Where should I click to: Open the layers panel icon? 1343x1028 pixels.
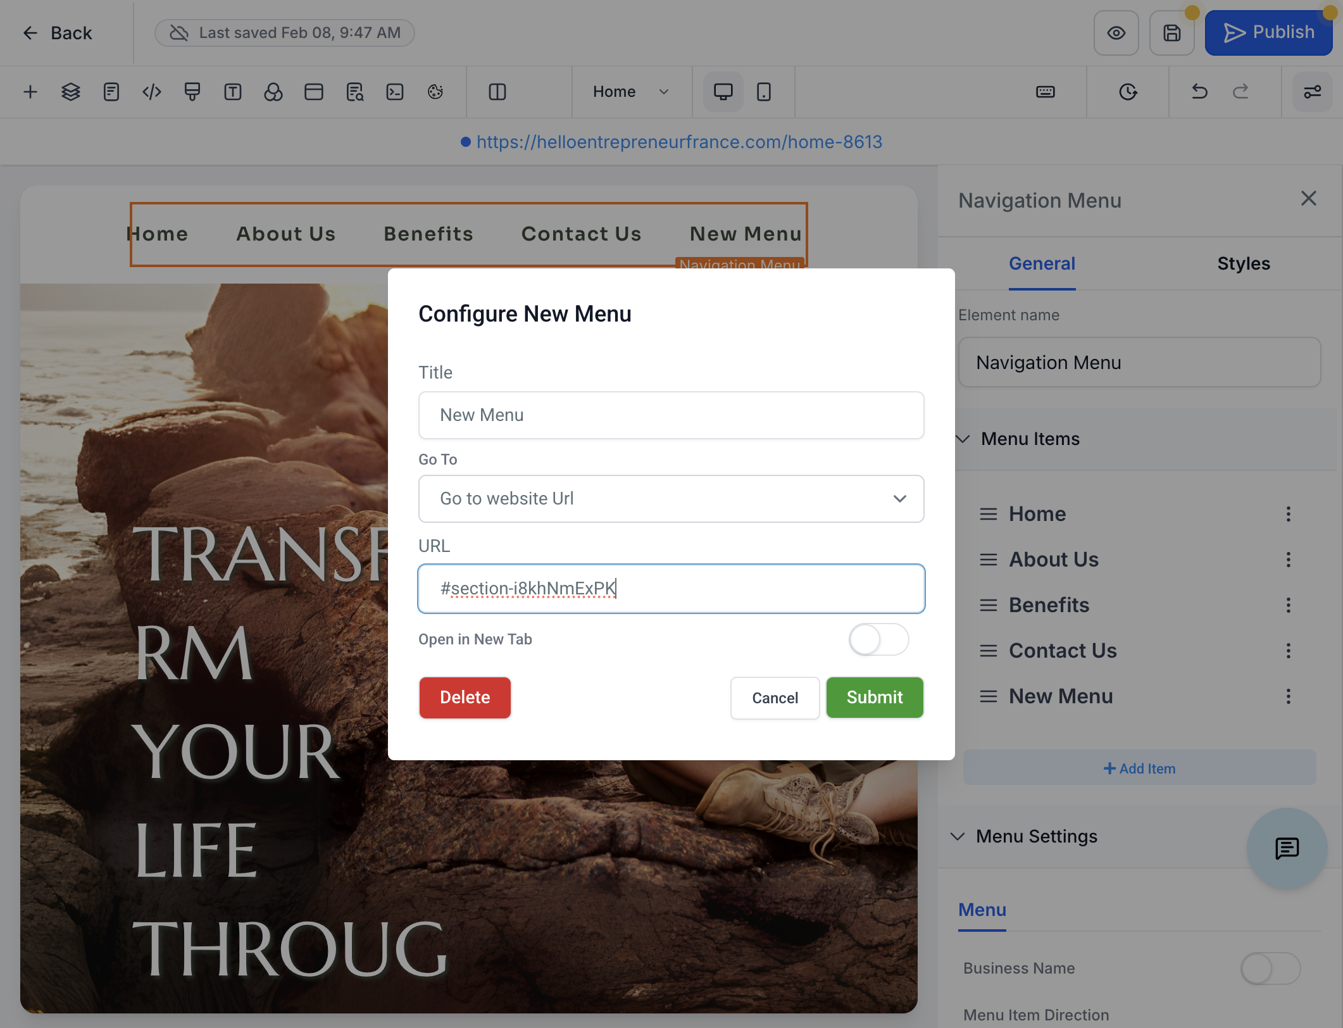tap(71, 92)
